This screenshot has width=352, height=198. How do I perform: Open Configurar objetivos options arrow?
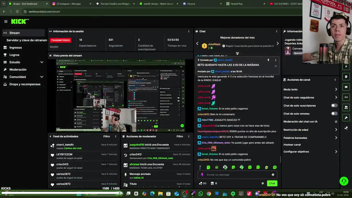coord(336,152)
